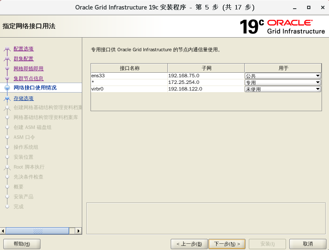This screenshot has height=250, width=329.
Task: Open the 未使用 dropdown for virbr0
Action: point(283,89)
